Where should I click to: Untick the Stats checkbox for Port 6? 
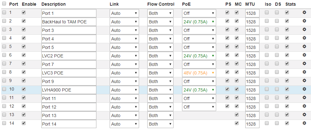click(x=287, y=55)
